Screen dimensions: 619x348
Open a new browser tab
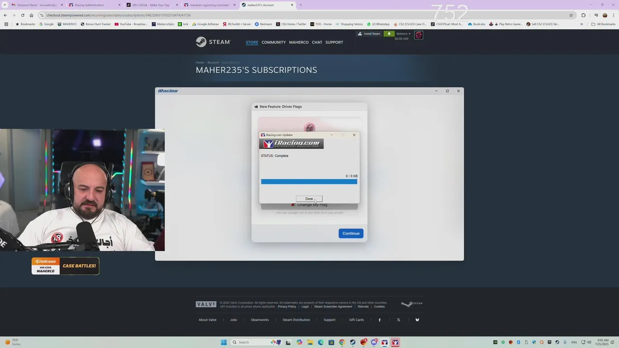point(300,5)
